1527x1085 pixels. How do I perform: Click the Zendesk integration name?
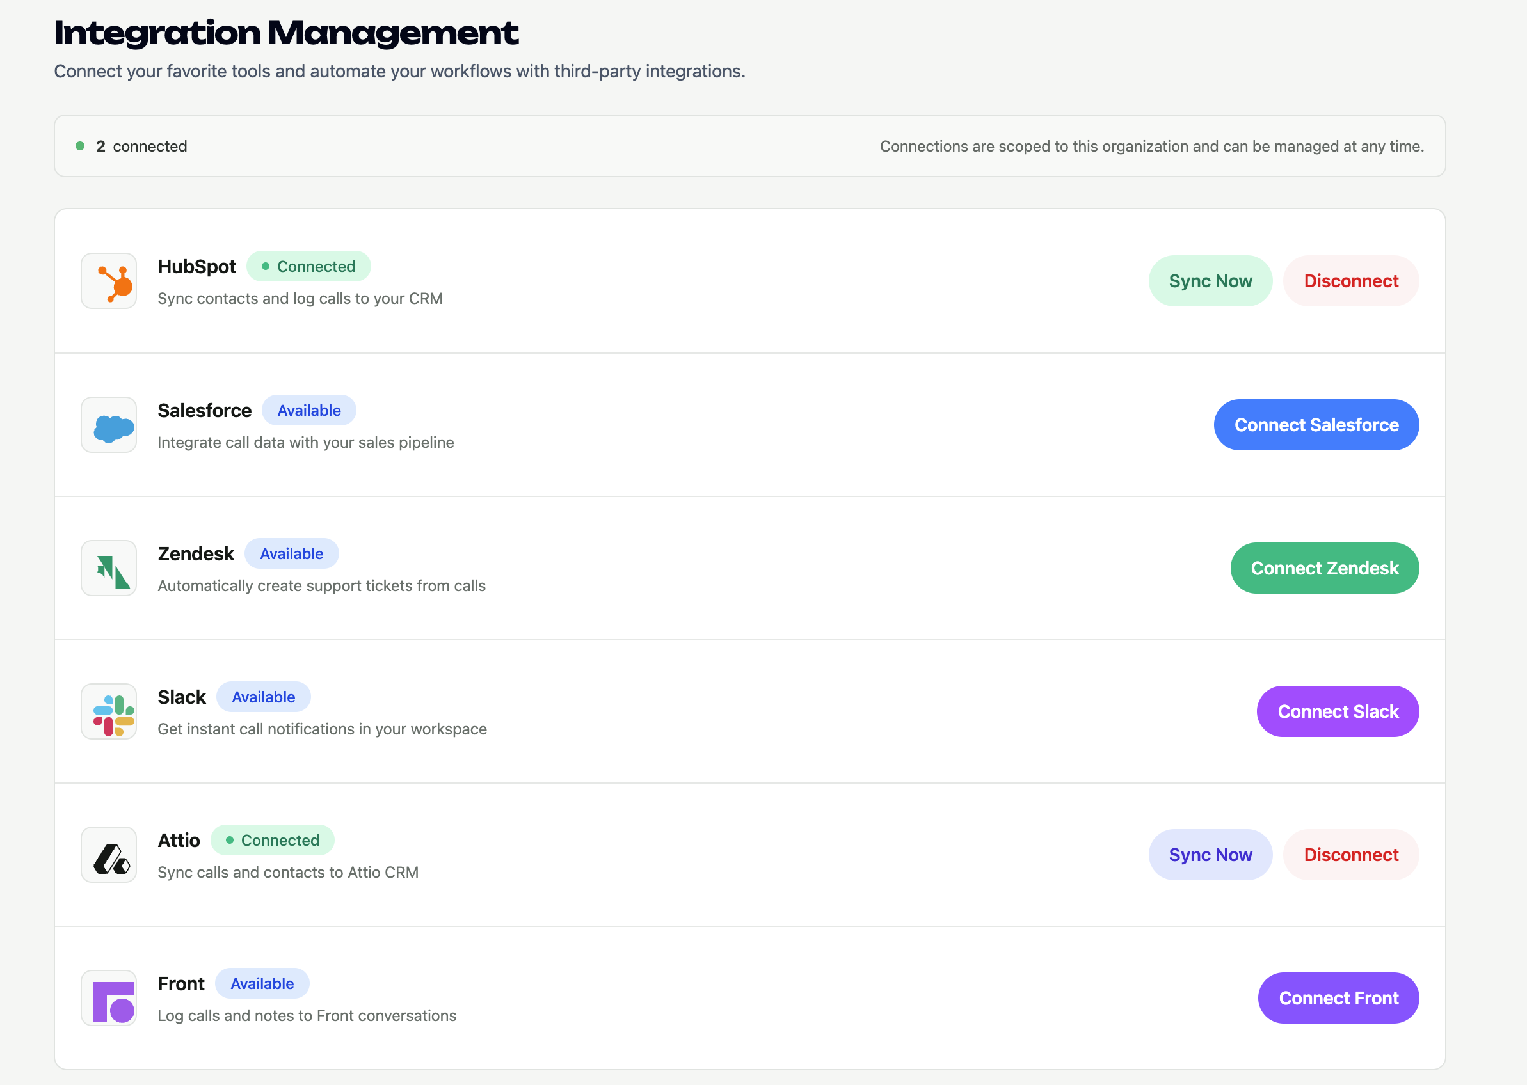click(196, 554)
